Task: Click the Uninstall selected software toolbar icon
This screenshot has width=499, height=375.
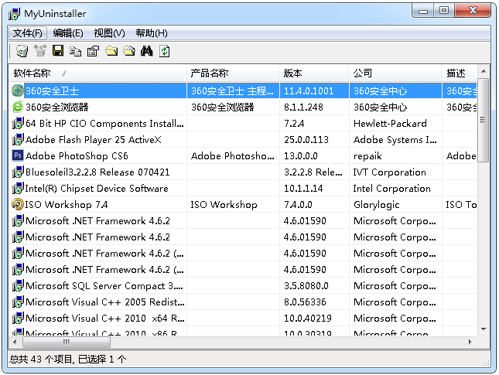Action: tap(22, 51)
